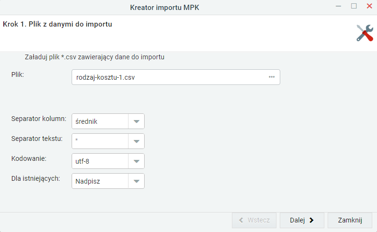Click the Separator kolumn: label

click(39, 119)
